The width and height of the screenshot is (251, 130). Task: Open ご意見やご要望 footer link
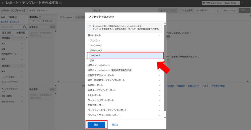pos(218,86)
